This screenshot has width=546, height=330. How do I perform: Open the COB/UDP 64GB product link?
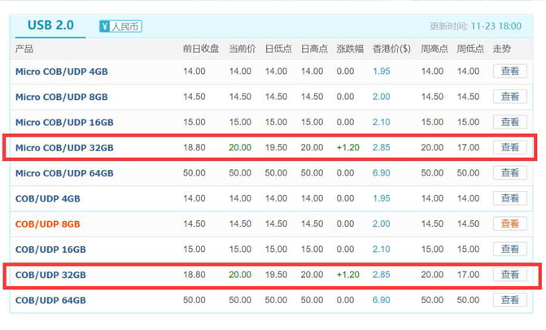pyautogui.click(x=50, y=300)
